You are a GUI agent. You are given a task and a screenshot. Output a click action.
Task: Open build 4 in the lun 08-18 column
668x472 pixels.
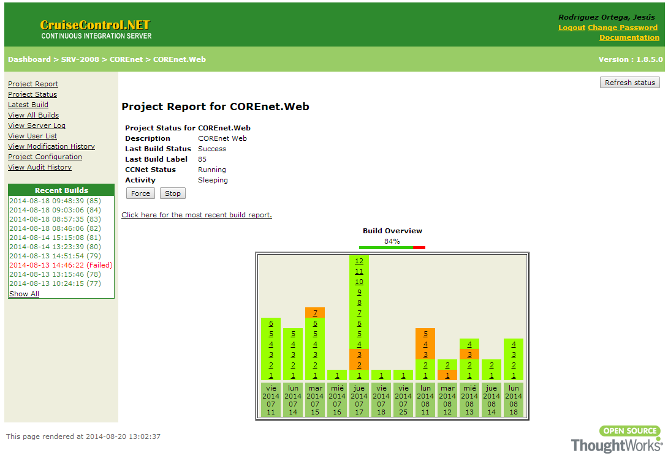[514, 344]
